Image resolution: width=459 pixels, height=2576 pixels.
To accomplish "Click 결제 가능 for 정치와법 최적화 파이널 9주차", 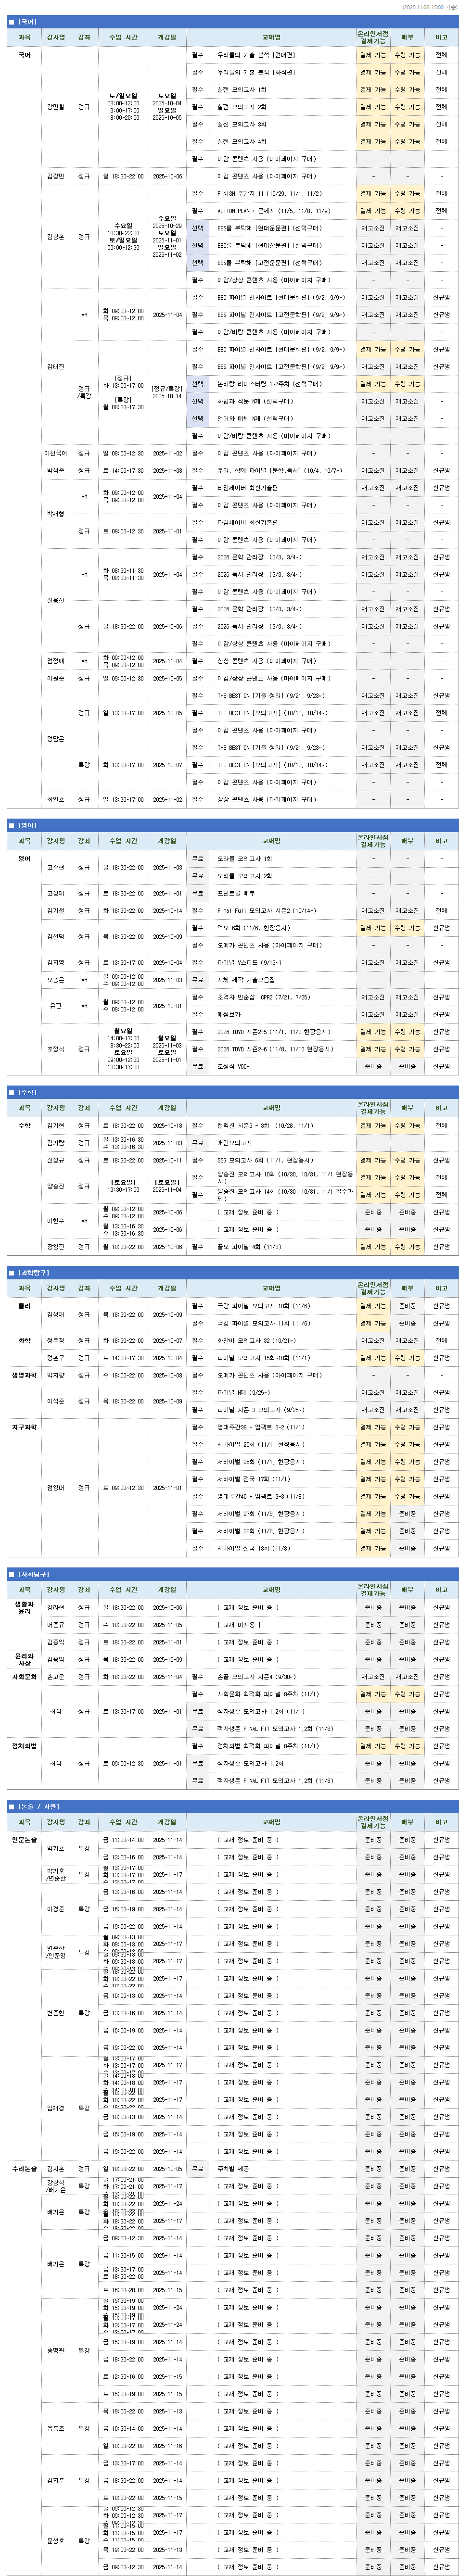I will click(x=373, y=1746).
